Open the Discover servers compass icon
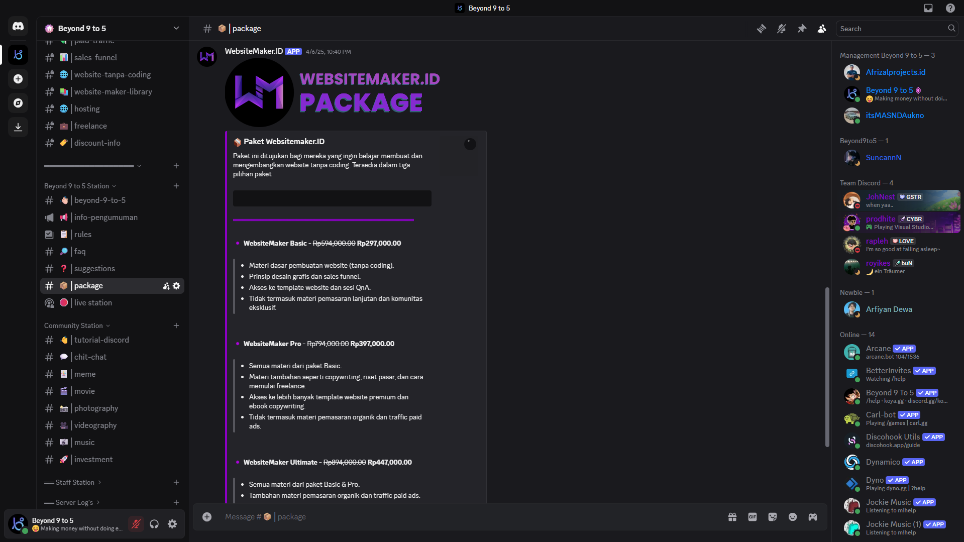This screenshot has width=964, height=542. click(x=18, y=103)
